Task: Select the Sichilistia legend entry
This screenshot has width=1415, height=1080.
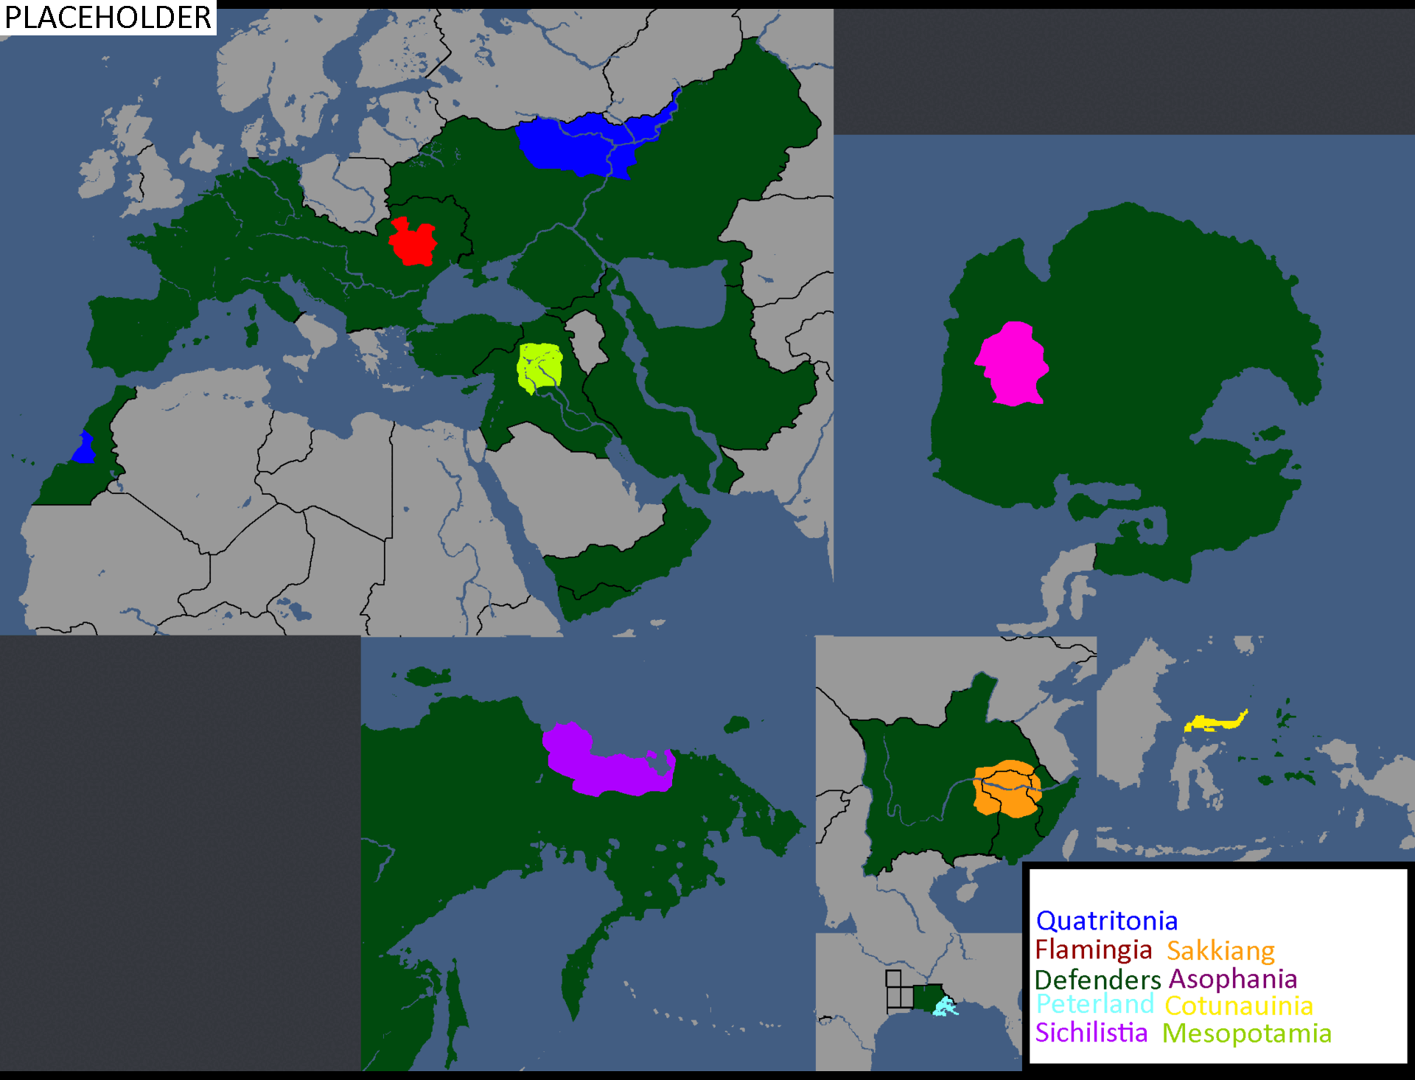Action: click(x=1091, y=1033)
